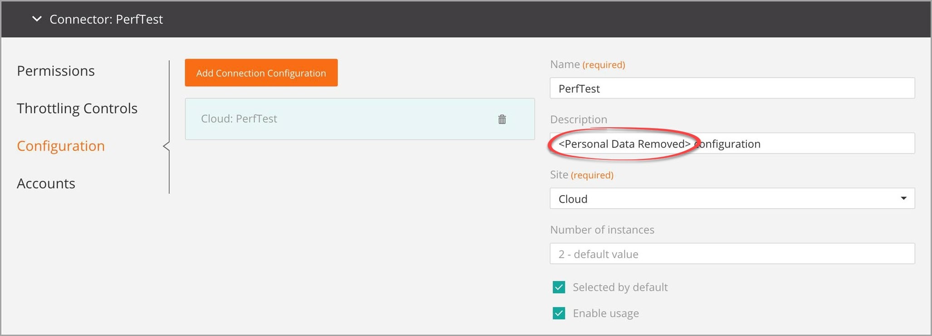Uncheck the Selected by default checkbox

click(559, 288)
